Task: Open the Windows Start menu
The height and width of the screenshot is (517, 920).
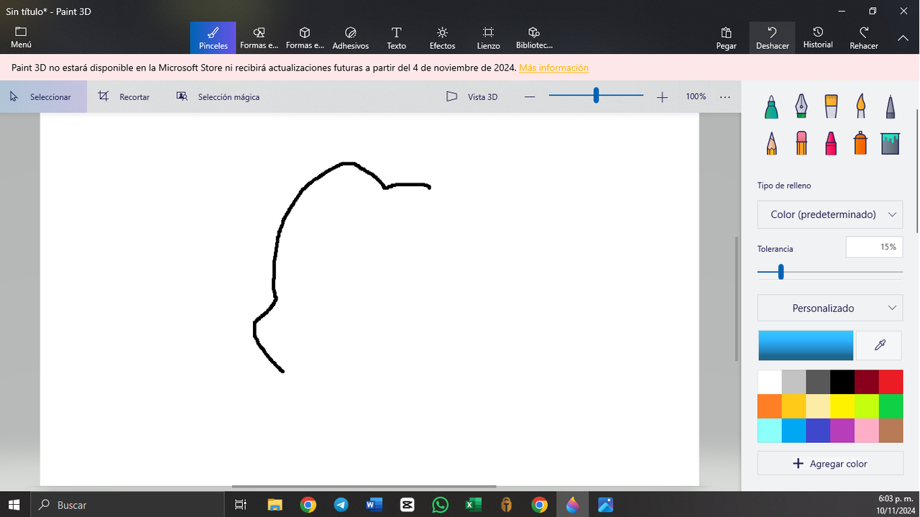Action: [14, 505]
